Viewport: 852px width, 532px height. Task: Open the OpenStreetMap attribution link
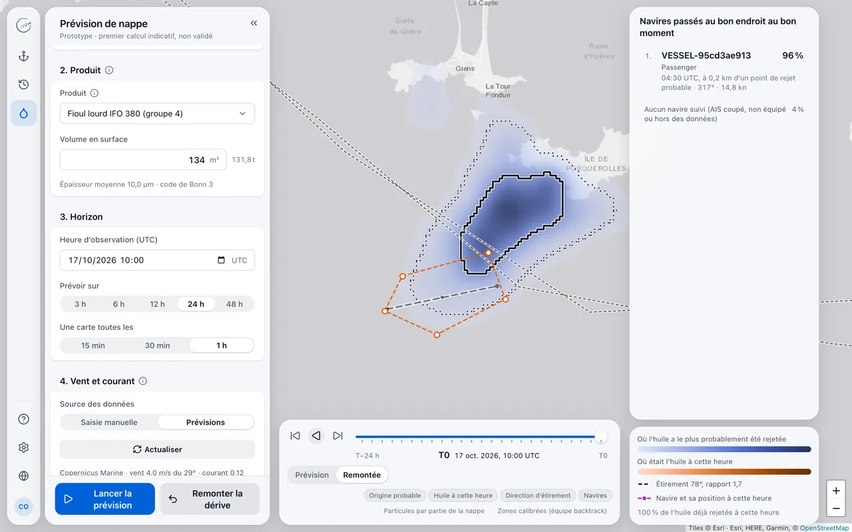coord(824,528)
